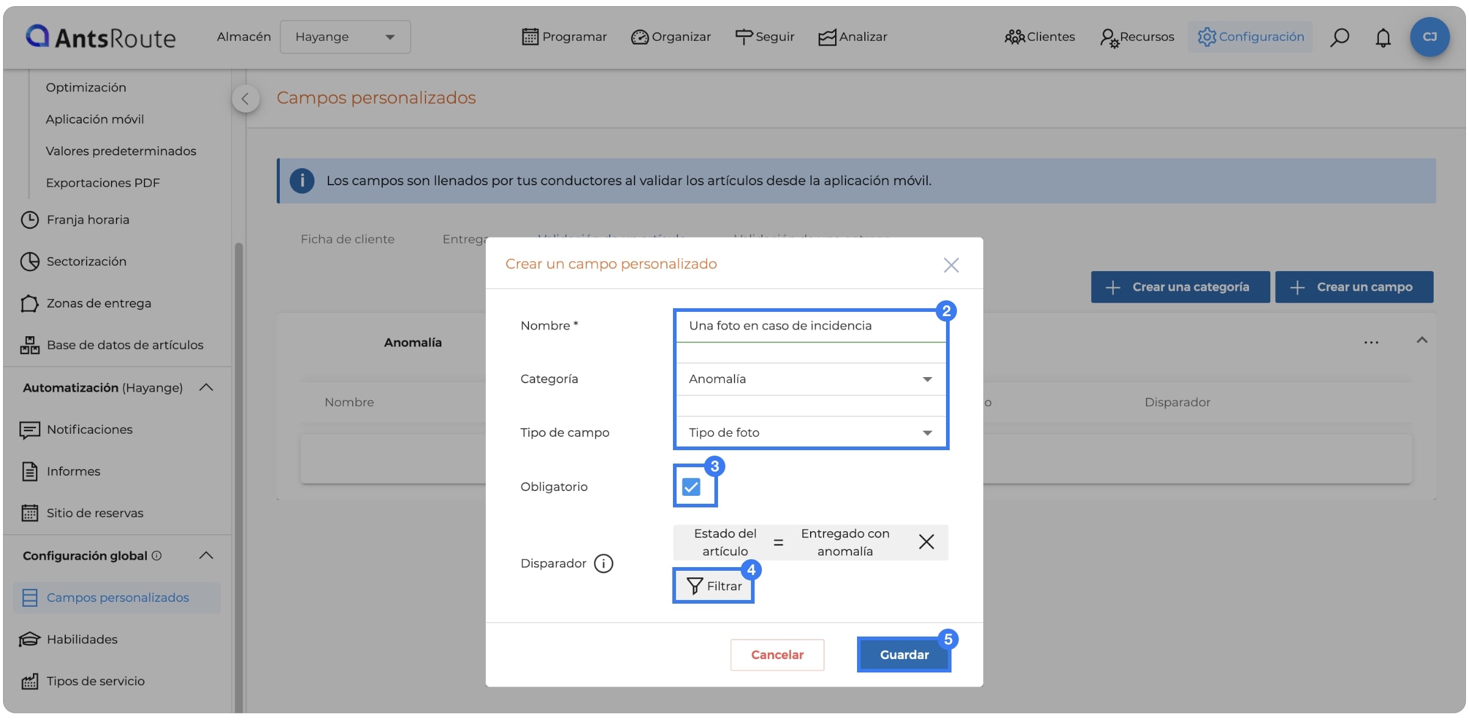Click the Habilidades graduation cap icon
The image size is (1469, 720).
point(29,640)
